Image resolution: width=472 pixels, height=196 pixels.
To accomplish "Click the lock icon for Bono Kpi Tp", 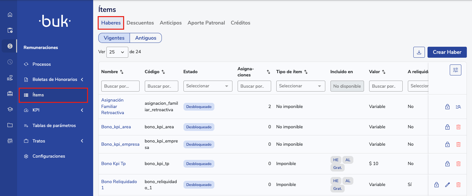I will pos(447,164).
